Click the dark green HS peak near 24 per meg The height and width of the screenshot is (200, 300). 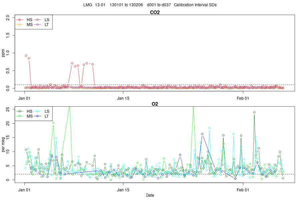[x=254, y=112]
